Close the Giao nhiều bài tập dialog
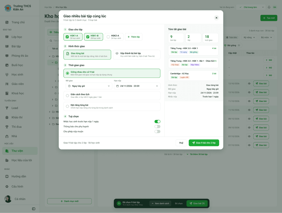The height and width of the screenshot is (213, 282). pyautogui.click(x=216, y=18)
